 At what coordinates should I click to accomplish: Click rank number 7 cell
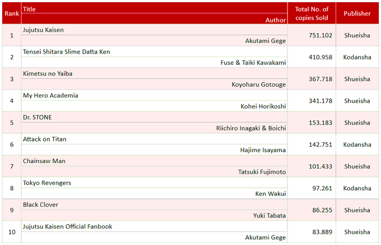(x=12, y=166)
